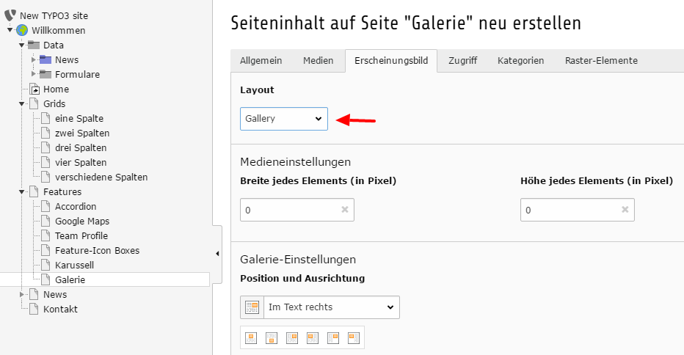The height and width of the screenshot is (355, 684).
Task: Expand the Formulare folder
Action: (34, 73)
